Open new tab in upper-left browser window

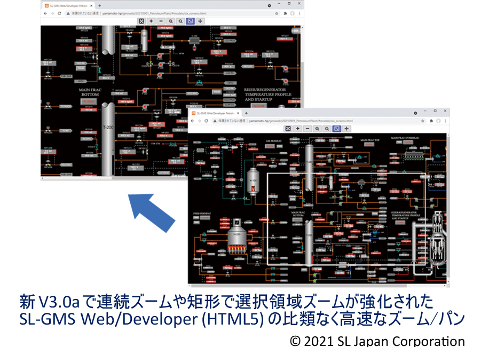click(99, 6)
